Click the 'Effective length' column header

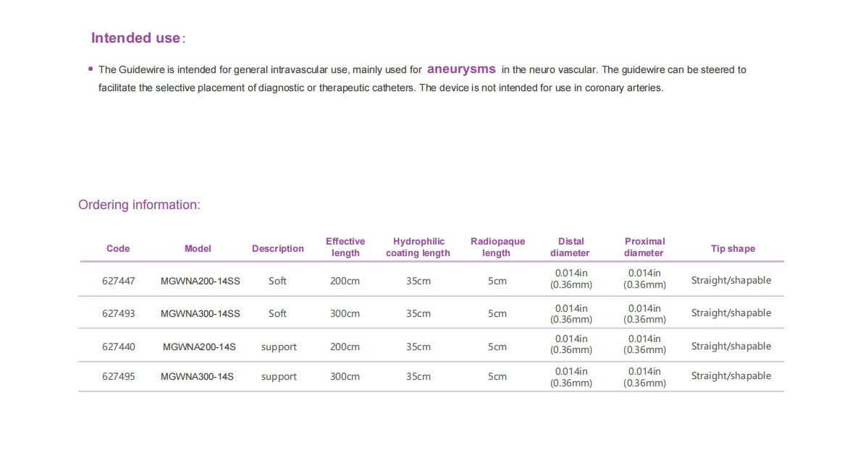(x=345, y=247)
